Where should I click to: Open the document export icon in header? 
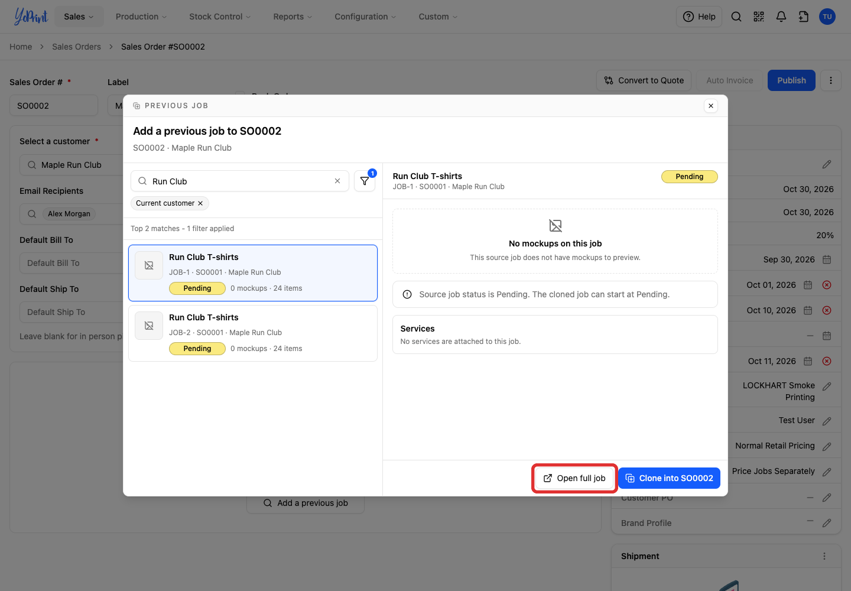point(804,17)
